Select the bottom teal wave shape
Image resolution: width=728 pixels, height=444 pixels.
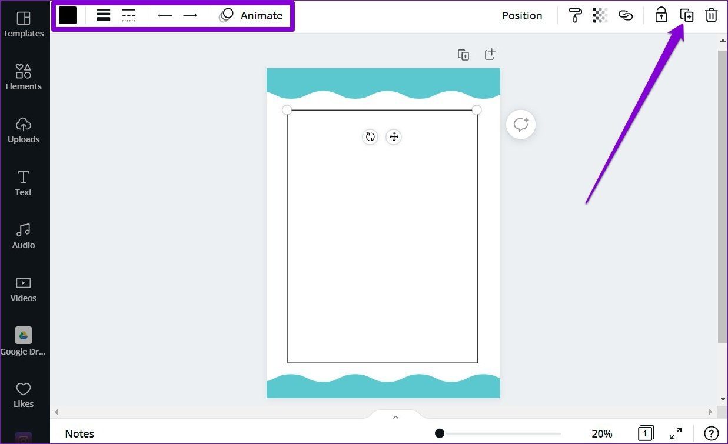tap(383, 387)
